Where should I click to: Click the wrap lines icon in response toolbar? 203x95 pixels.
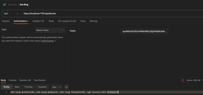click(x=66, y=87)
